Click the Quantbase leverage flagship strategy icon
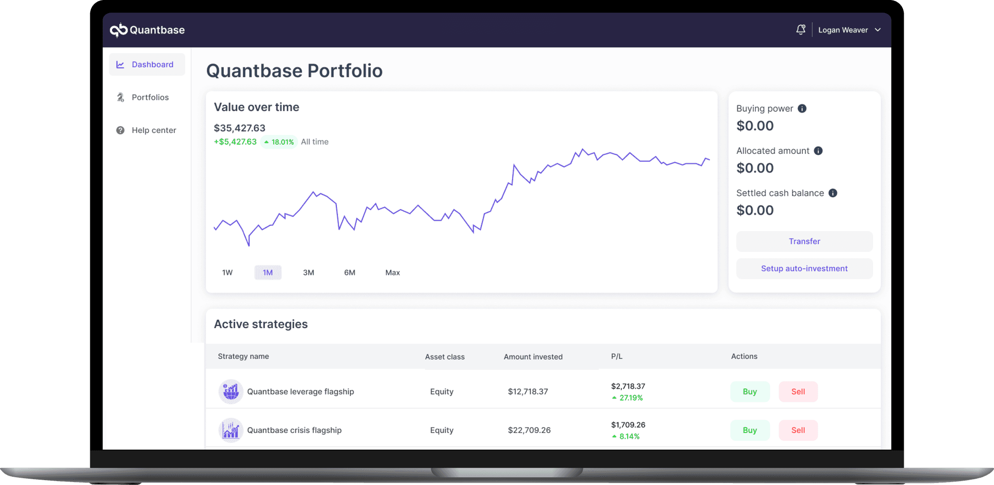 pos(231,391)
